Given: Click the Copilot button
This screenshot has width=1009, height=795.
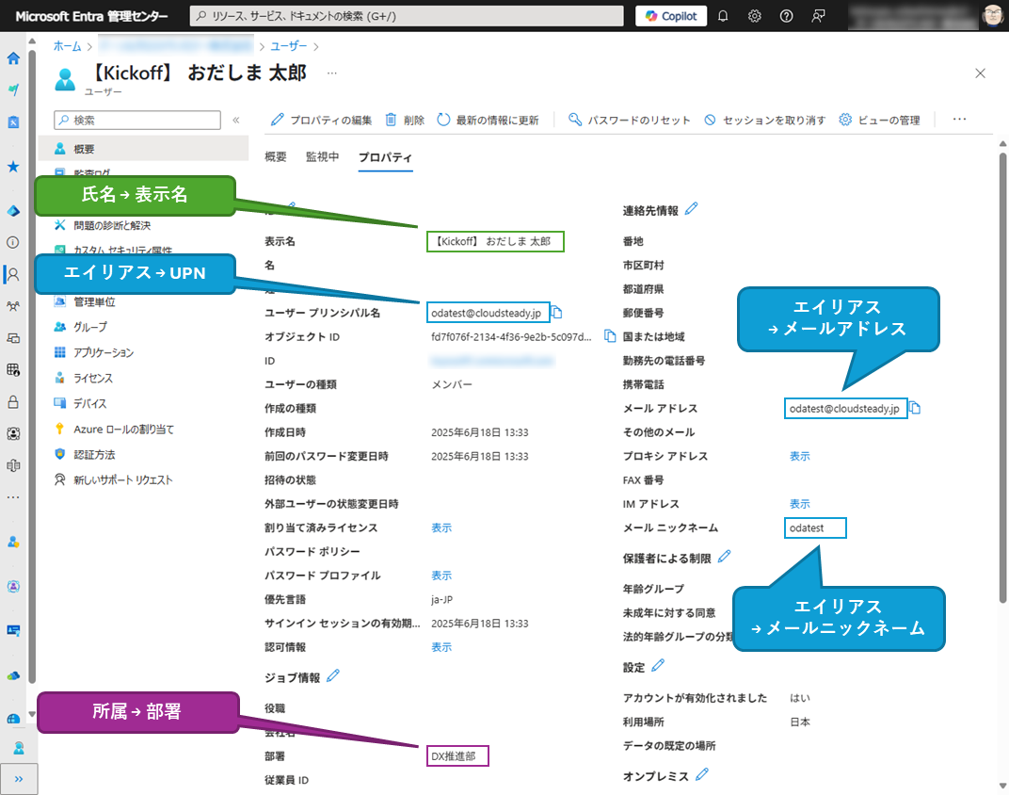Looking at the screenshot, I should [671, 16].
